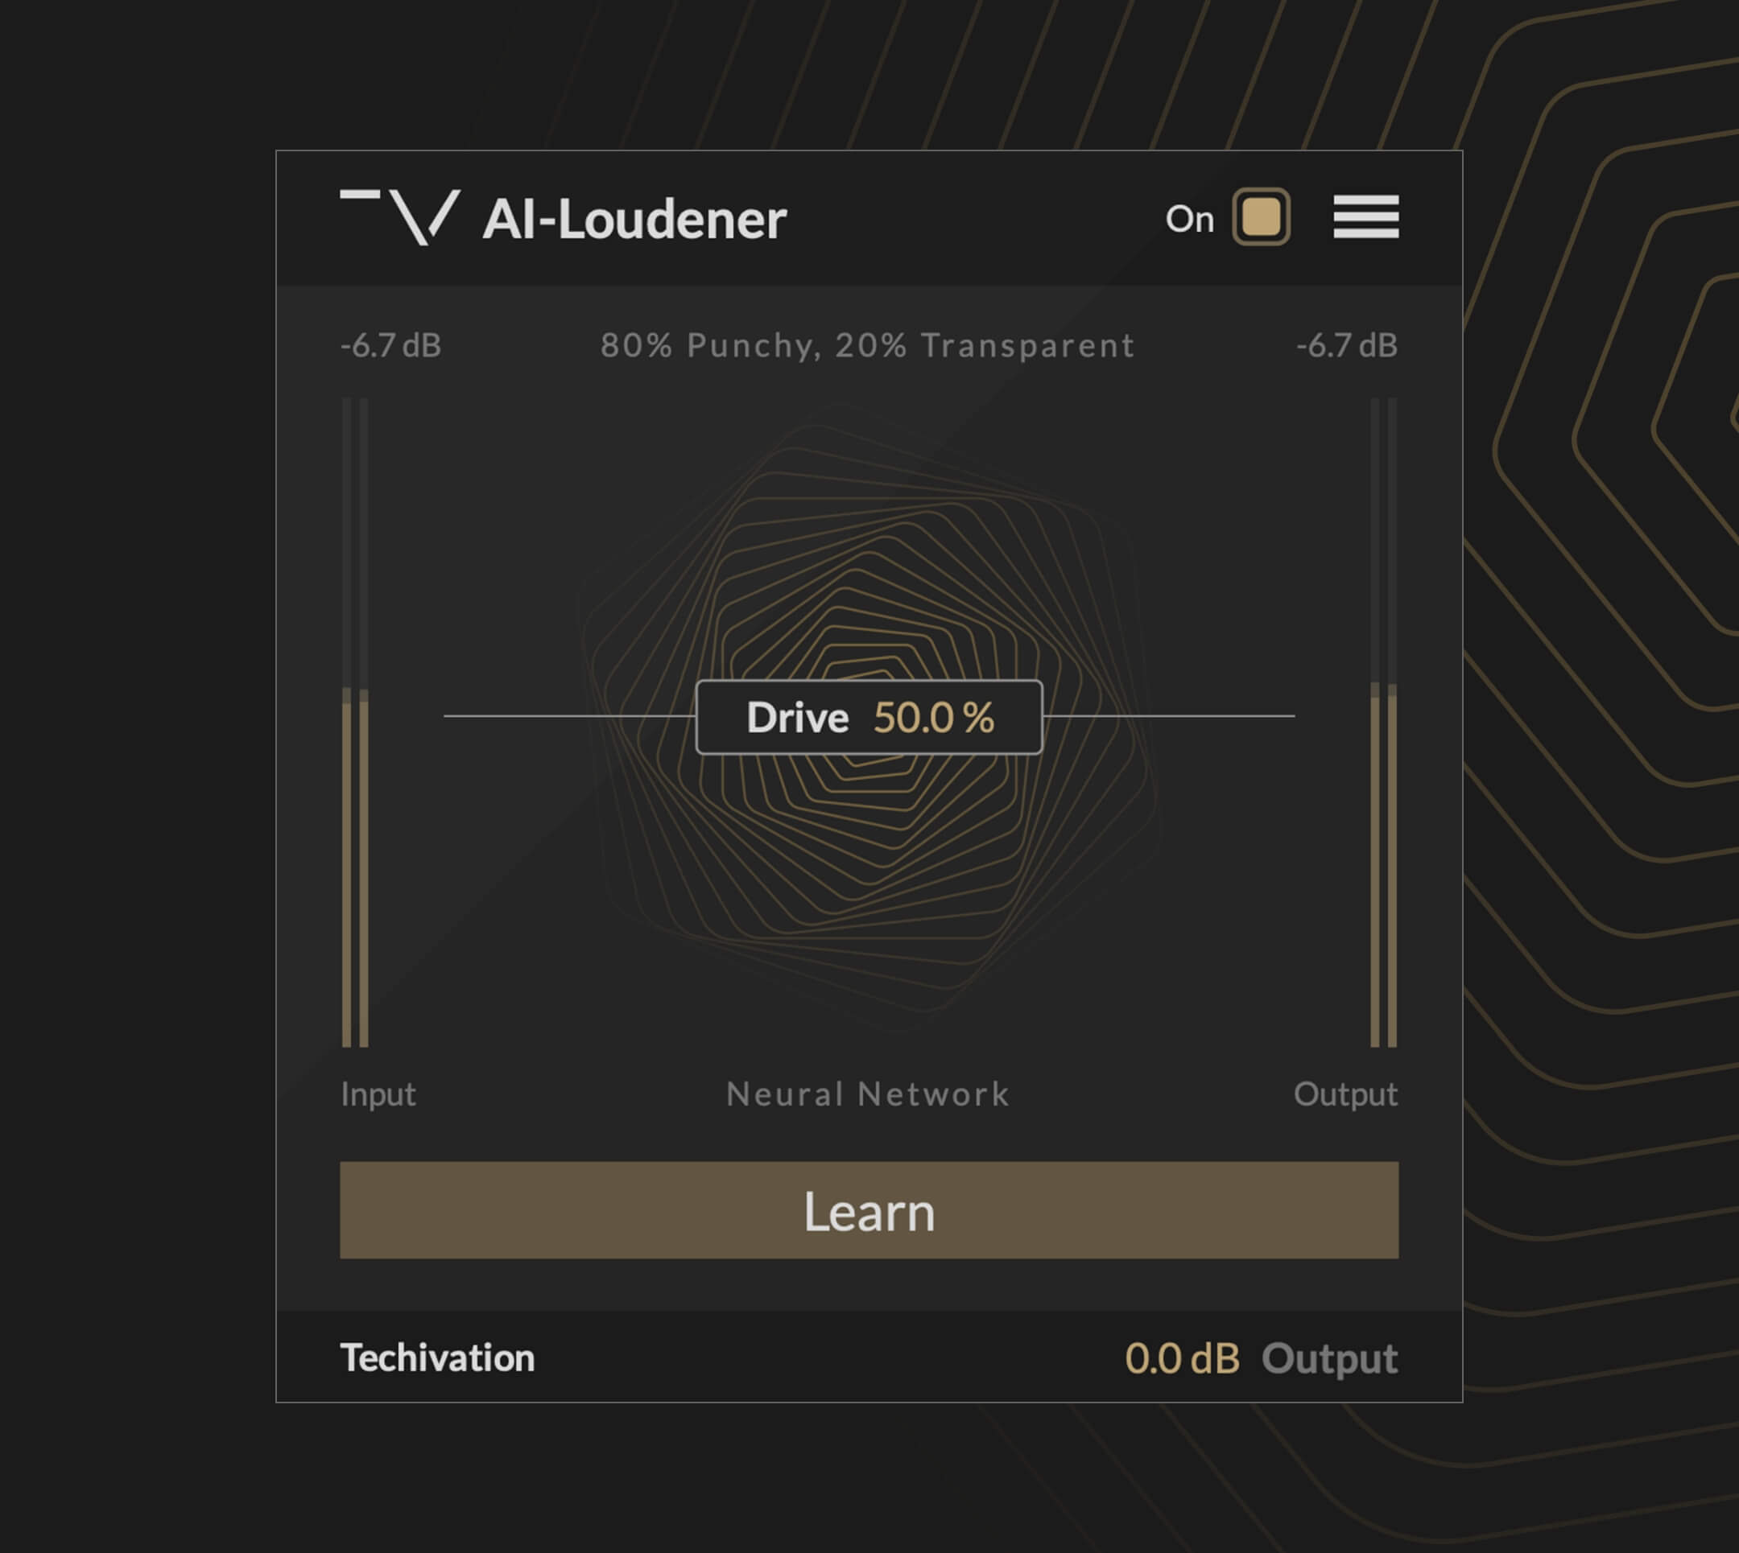
Task: Click the input -6.7 dB readout
Action: point(391,345)
